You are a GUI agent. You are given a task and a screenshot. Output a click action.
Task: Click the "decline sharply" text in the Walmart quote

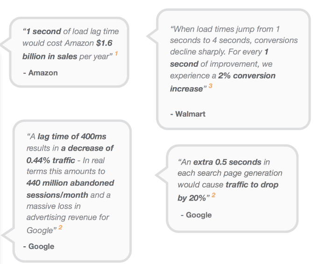click(198, 52)
